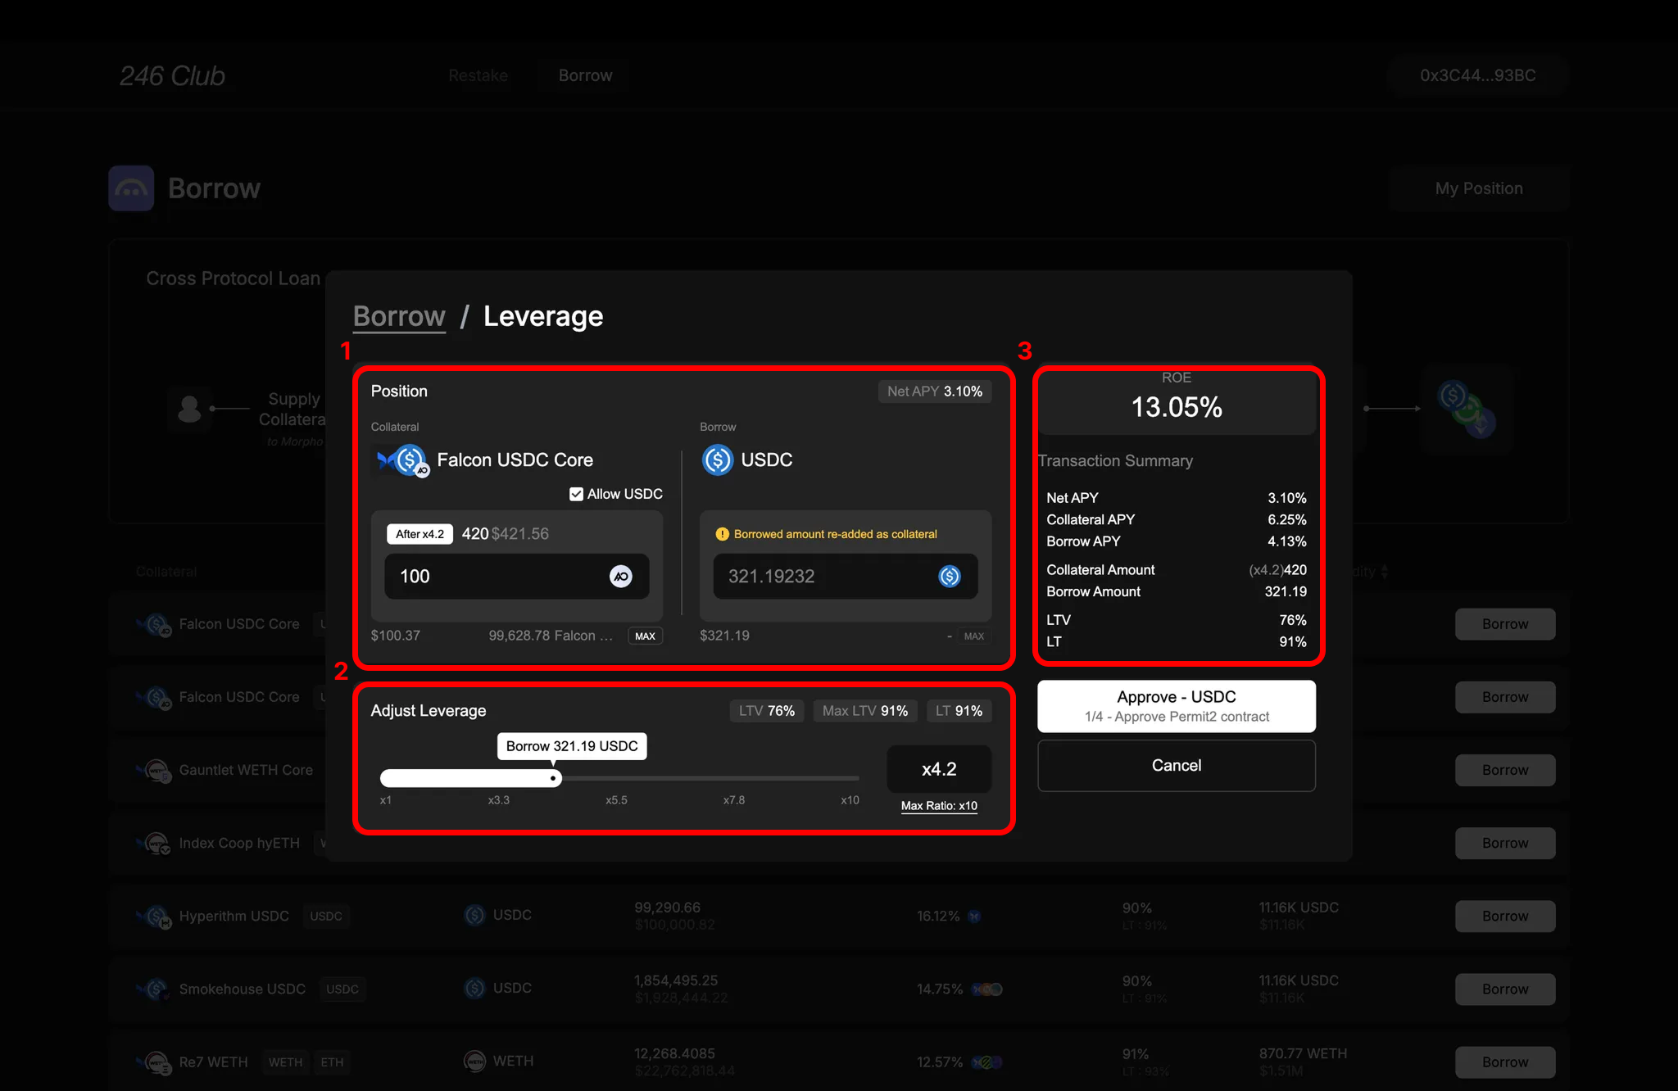
Task: Click the Smokehouse USDC loan token icon
Action: point(474,989)
